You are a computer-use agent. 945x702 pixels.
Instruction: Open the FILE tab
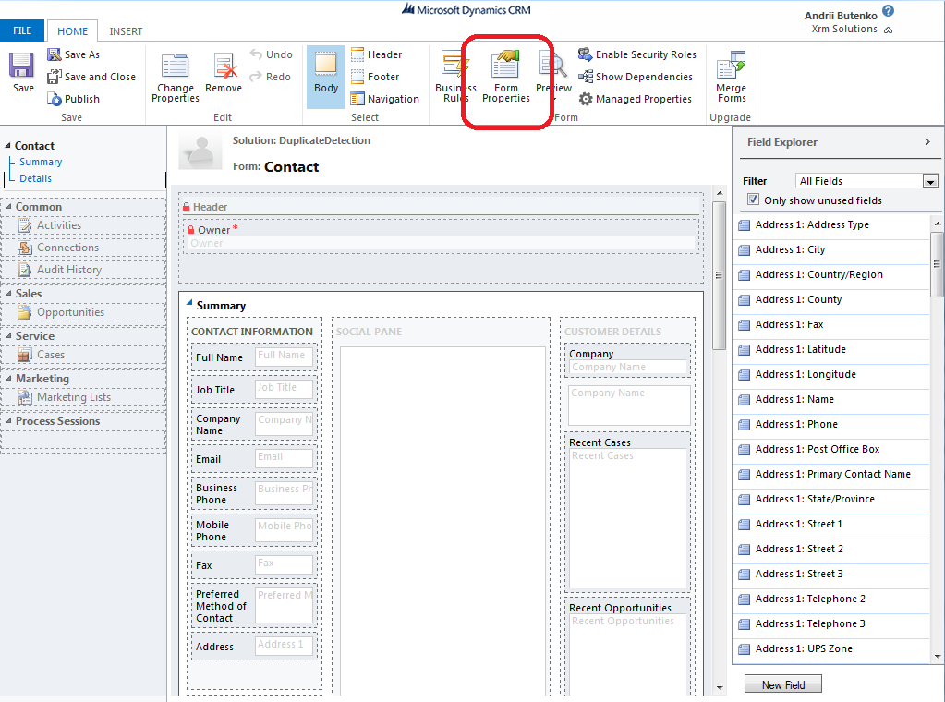click(22, 30)
